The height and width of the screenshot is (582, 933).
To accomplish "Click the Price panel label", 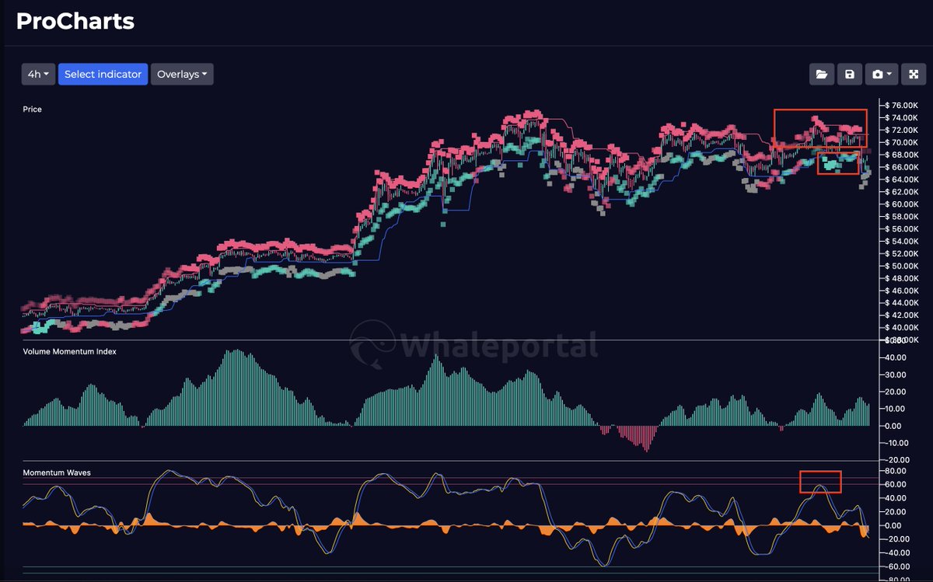I will [32, 109].
